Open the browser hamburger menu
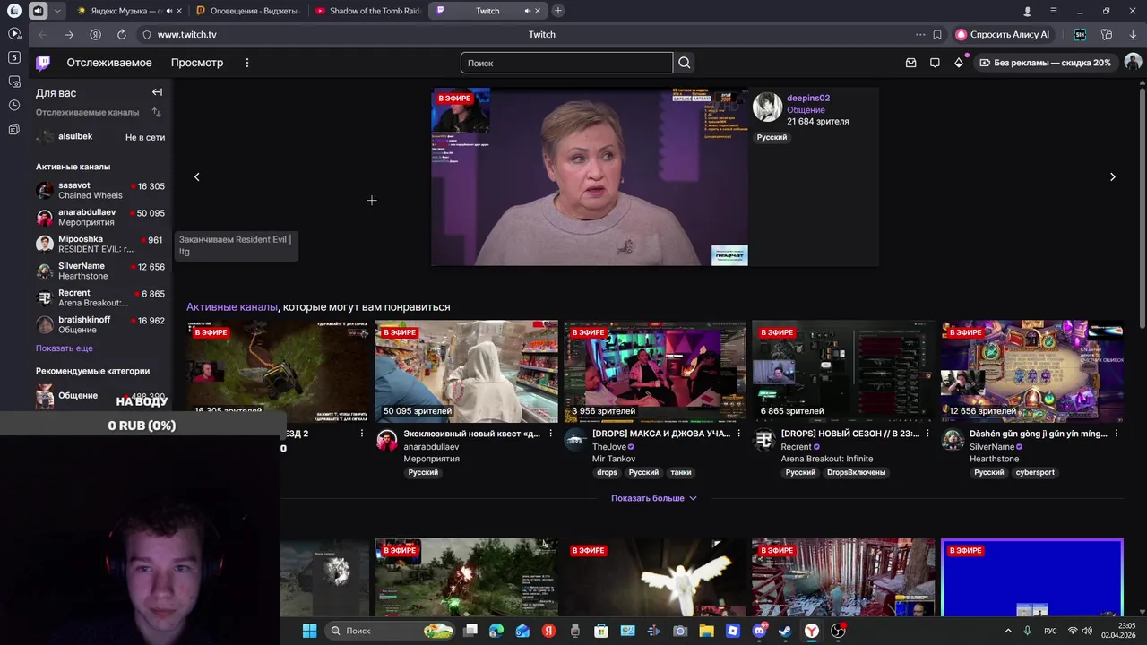Viewport: 1147px width, 645px height. (x=1054, y=11)
